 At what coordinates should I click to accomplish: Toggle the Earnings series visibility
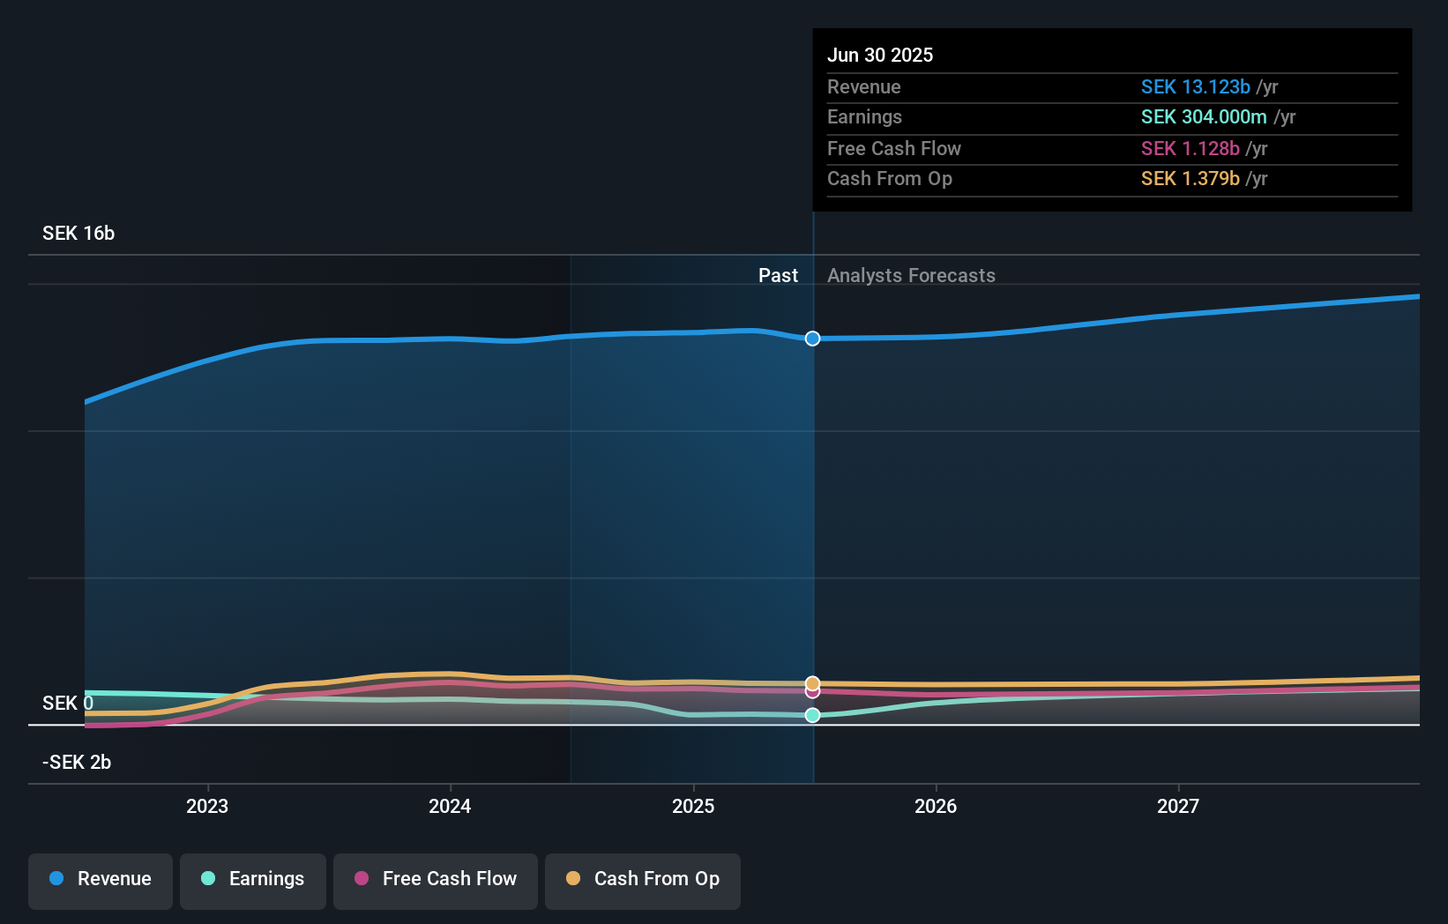pyautogui.click(x=252, y=880)
